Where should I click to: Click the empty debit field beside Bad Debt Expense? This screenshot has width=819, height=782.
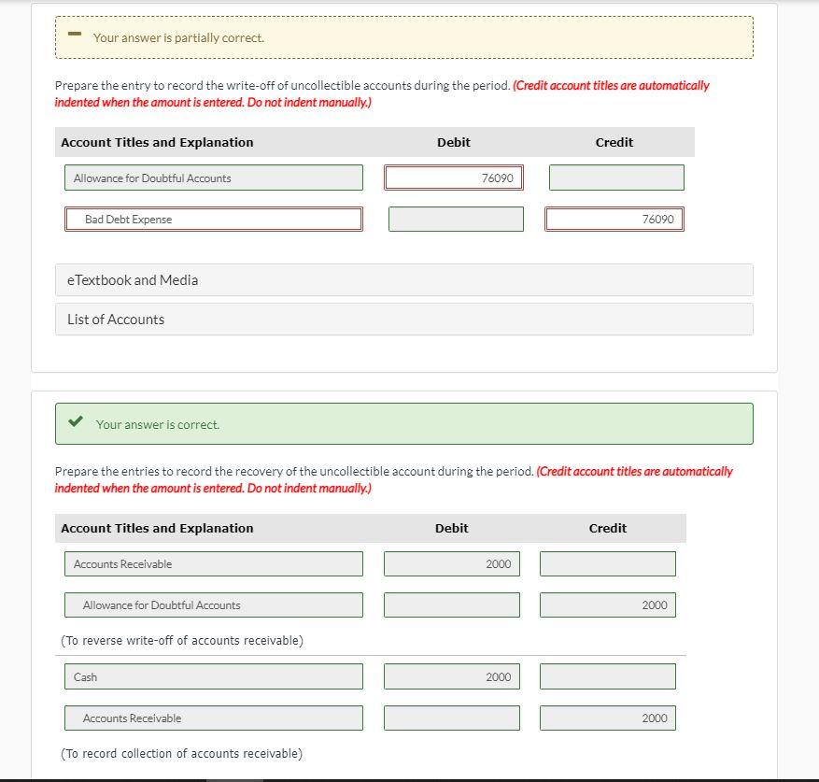455,219
